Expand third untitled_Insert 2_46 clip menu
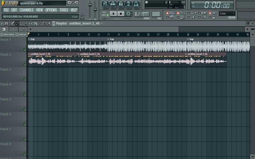This screenshot has height=159, width=255. [186, 54]
